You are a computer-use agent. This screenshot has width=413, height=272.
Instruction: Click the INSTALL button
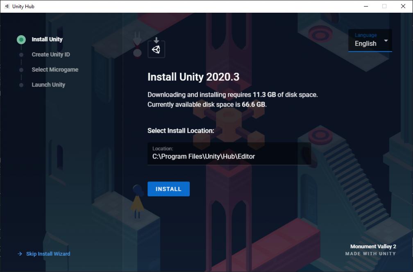coord(168,189)
